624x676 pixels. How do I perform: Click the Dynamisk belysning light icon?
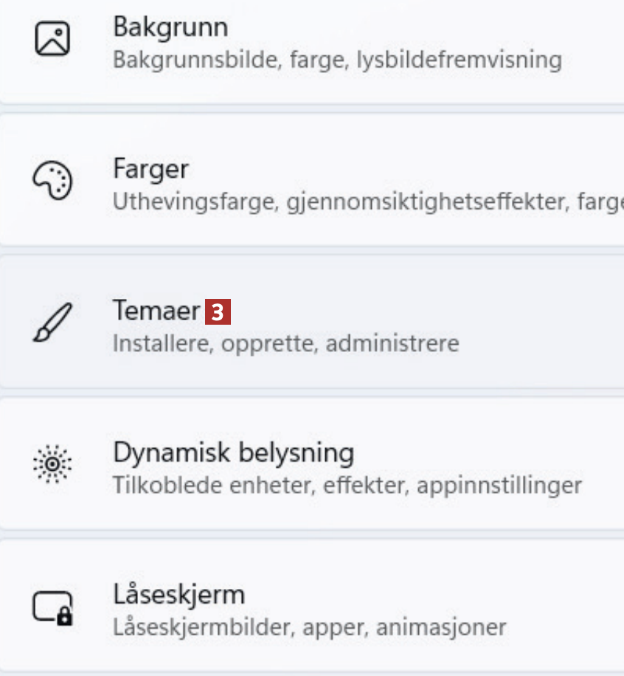click(x=52, y=465)
